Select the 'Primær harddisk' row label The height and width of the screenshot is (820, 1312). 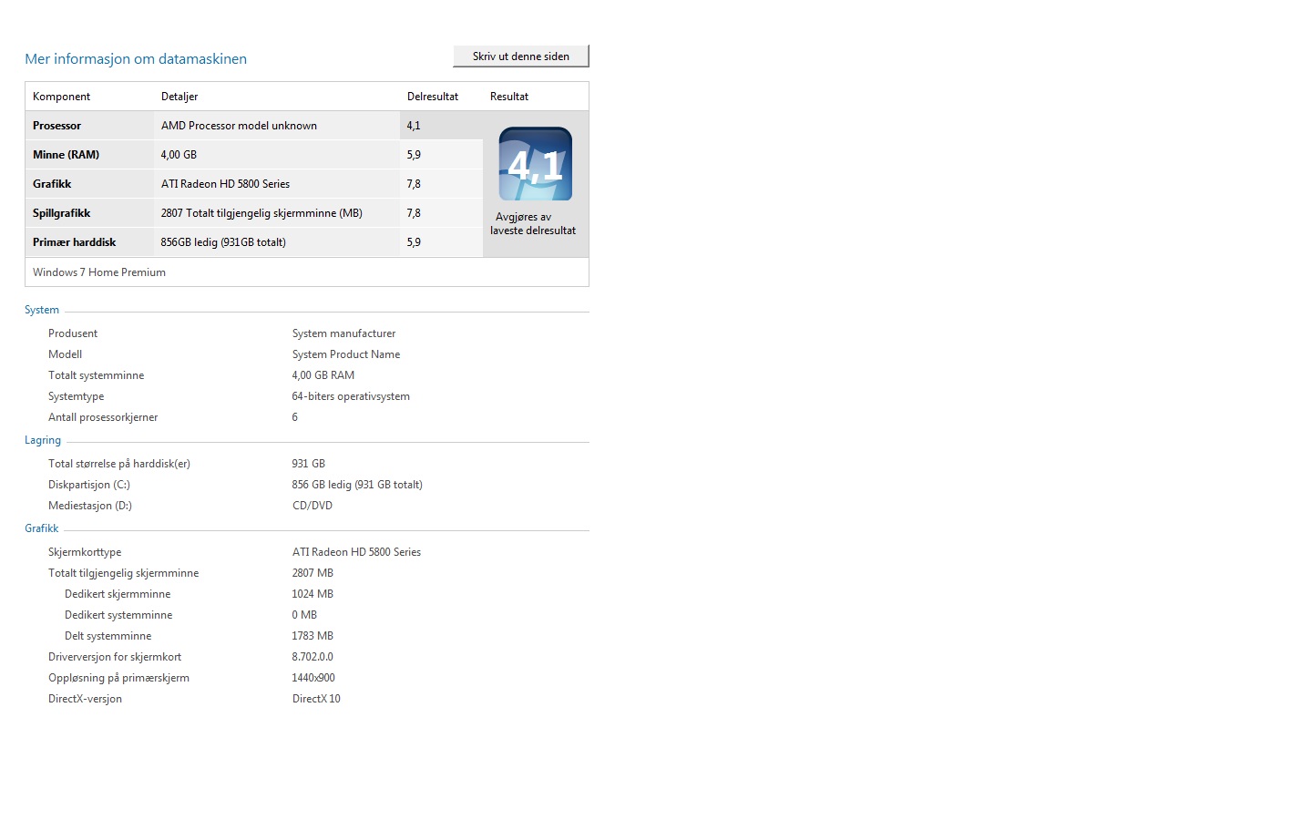(x=74, y=242)
